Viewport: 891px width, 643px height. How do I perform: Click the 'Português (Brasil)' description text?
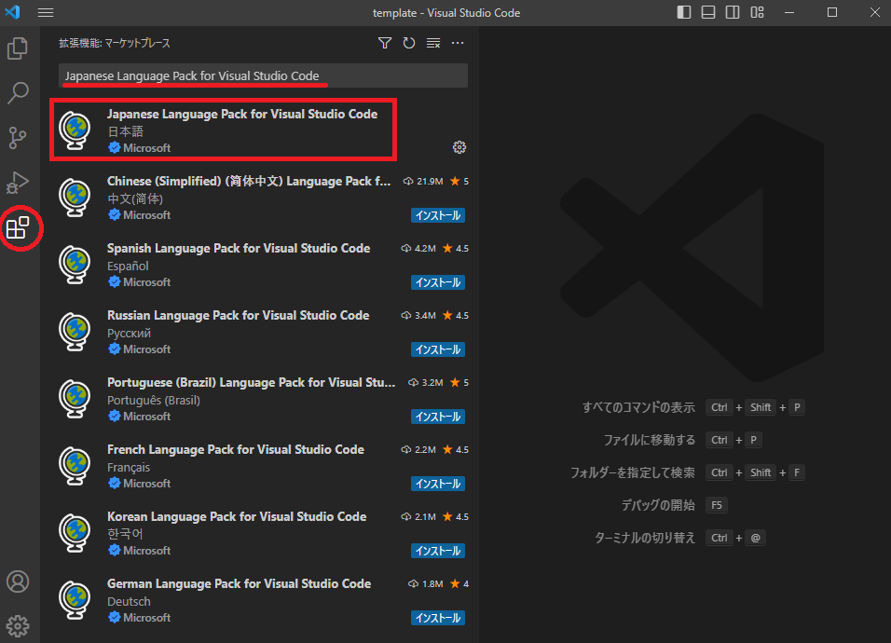tap(154, 400)
